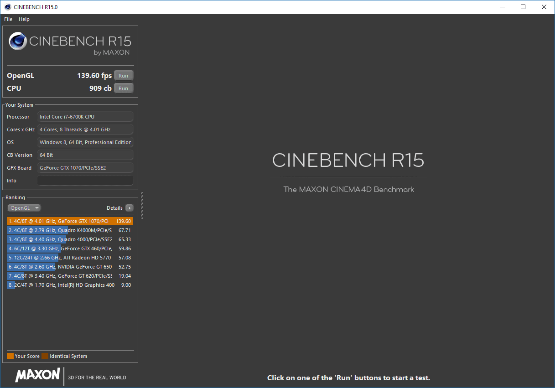Screen dimensions: 555x388
Task: Select ranking row 3 Quadro 4000
Action: pyautogui.click(x=70, y=239)
